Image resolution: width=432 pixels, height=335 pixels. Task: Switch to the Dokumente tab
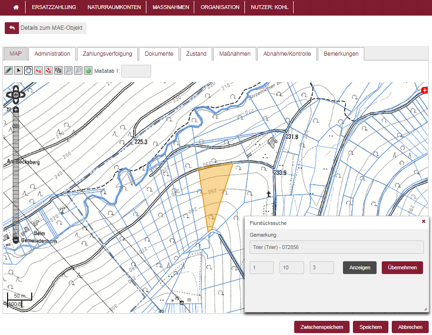point(159,54)
